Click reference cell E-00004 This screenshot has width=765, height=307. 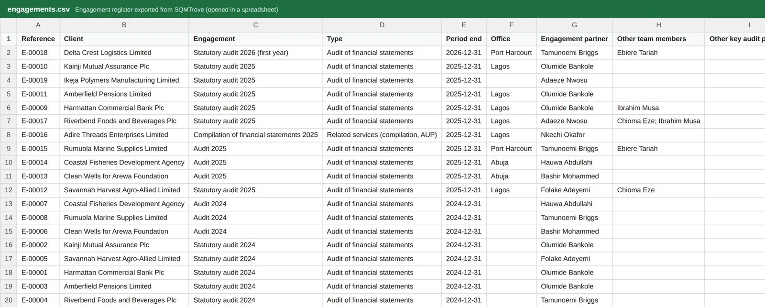[x=38, y=300]
